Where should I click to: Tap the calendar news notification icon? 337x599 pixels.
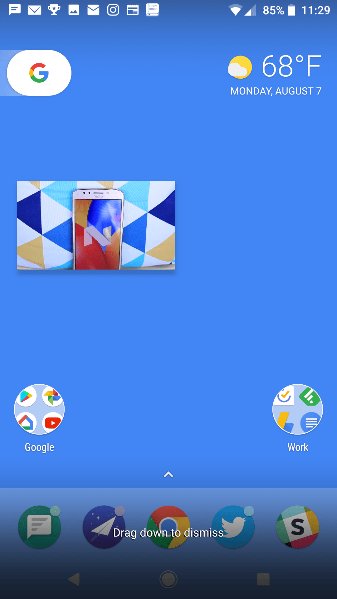click(133, 10)
